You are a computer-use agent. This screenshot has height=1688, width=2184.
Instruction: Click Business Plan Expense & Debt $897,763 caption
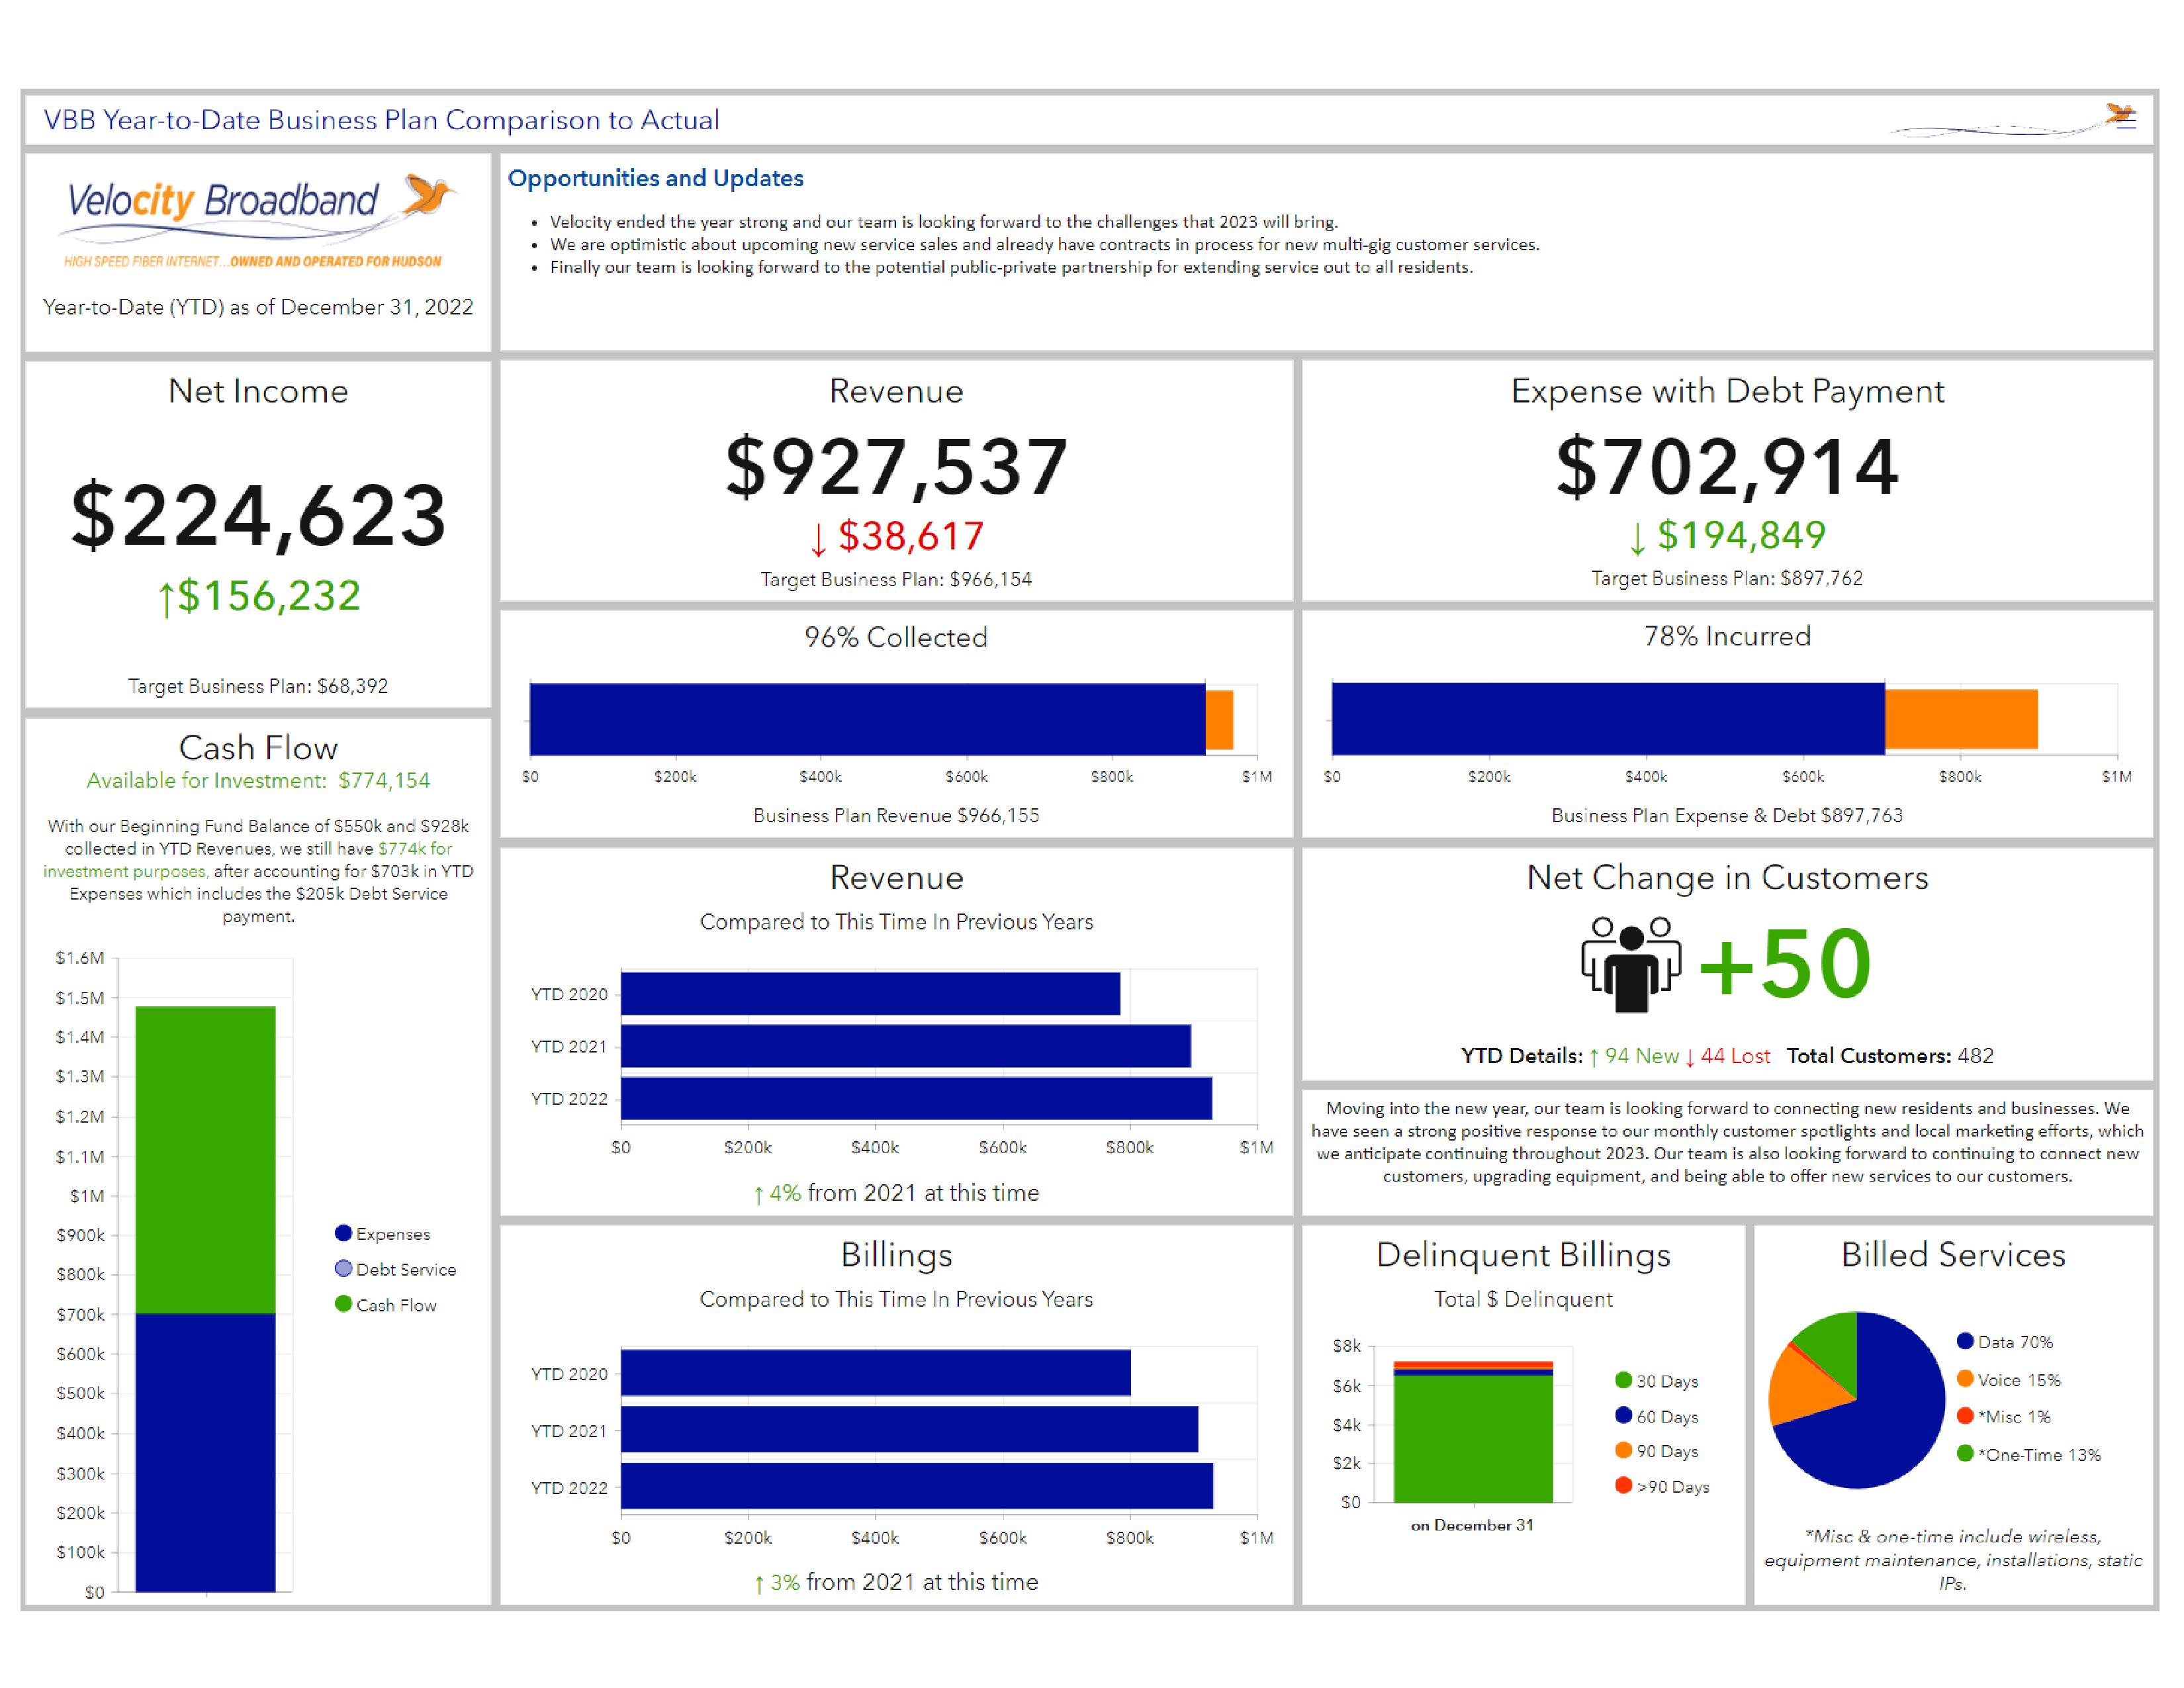(x=1727, y=815)
